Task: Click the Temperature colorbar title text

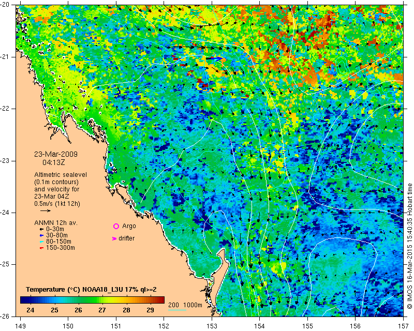Action: pos(91,290)
